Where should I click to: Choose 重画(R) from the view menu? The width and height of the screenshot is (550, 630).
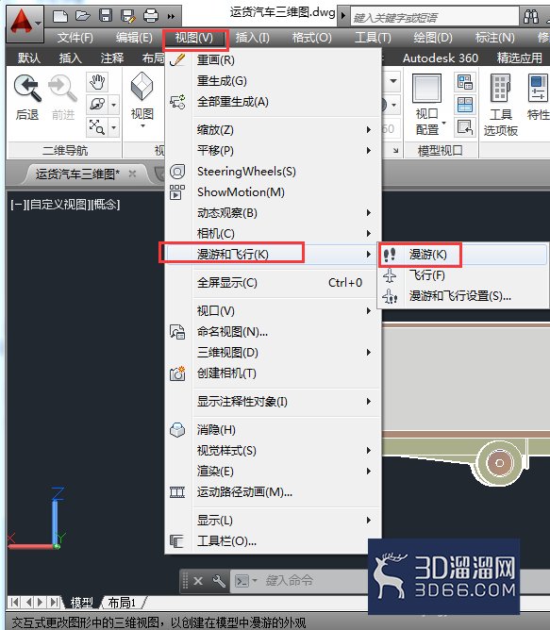[274, 60]
